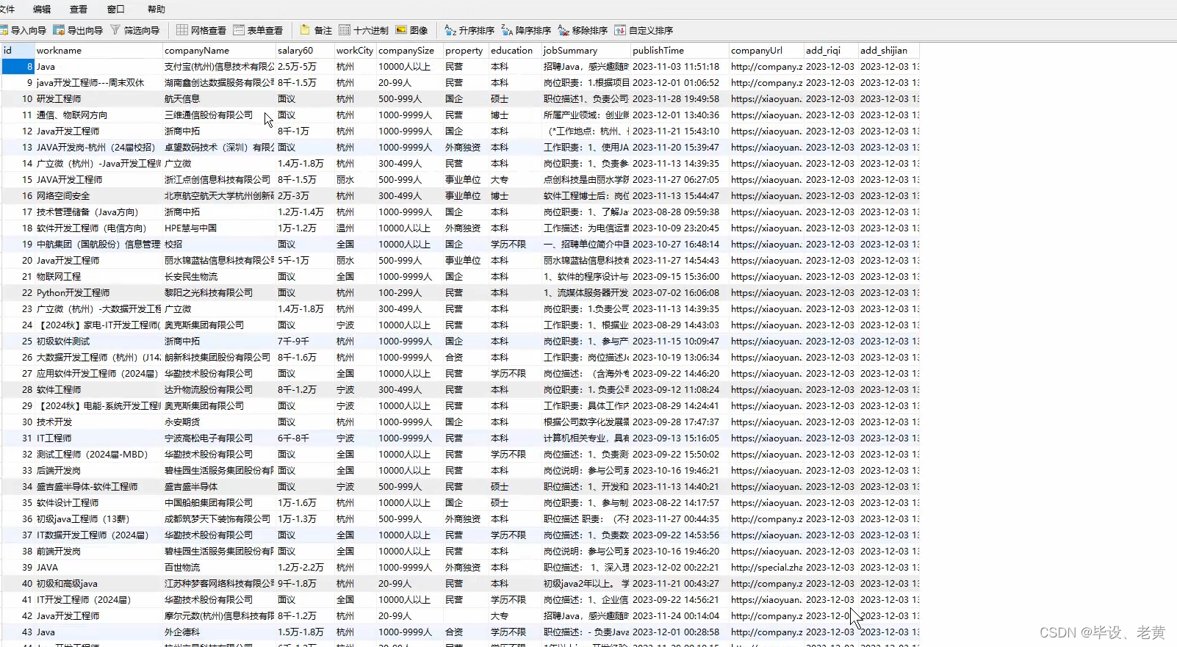Click workname cell '网络空间安全'
The width and height of the screenshot is (1177, 647).
98,196
